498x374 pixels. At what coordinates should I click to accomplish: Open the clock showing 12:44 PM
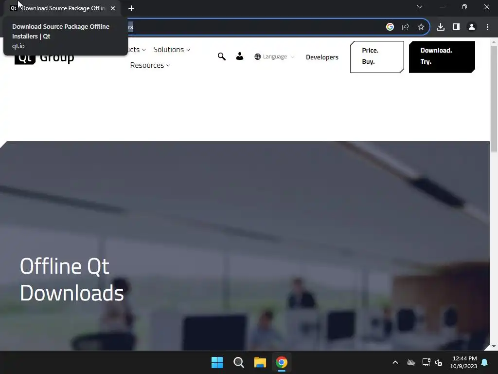tap(463, 362)
